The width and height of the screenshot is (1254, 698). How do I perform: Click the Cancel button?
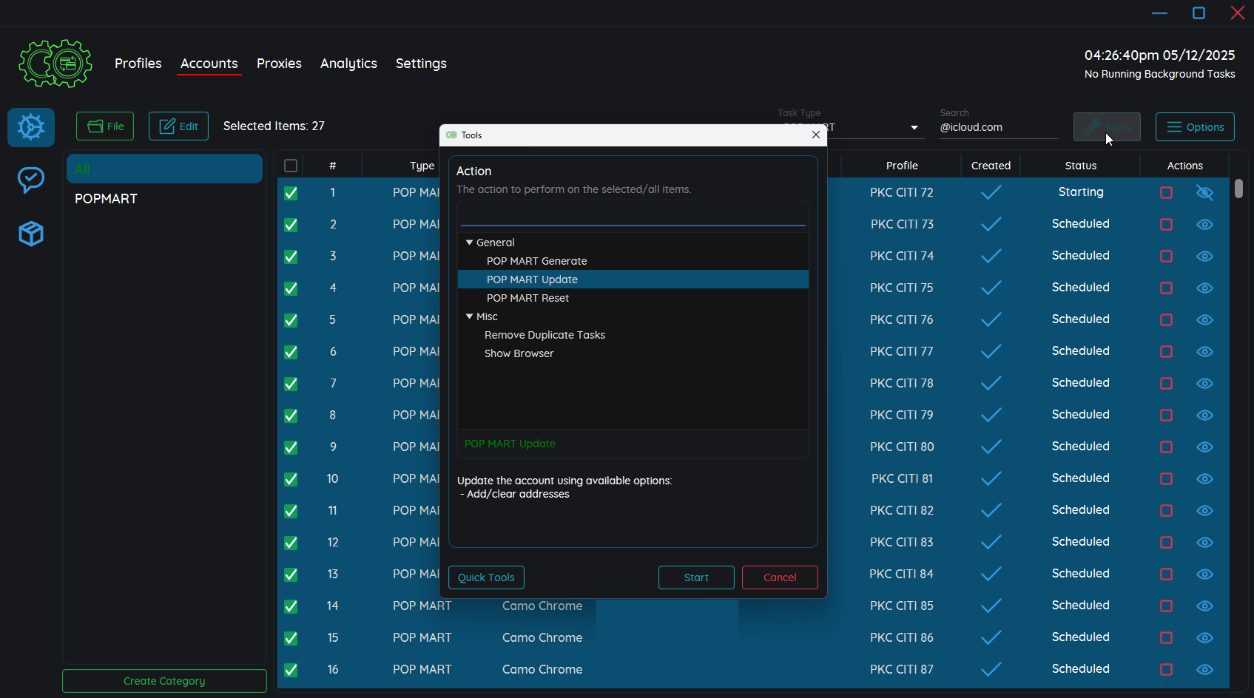780,577
